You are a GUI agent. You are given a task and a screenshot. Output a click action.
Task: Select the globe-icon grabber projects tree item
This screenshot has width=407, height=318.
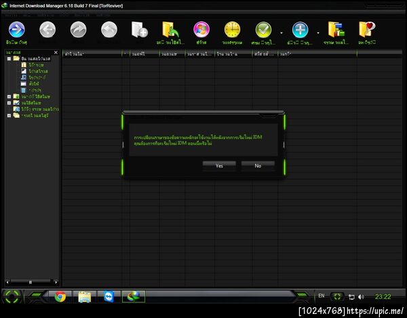(x=36, y=109)
